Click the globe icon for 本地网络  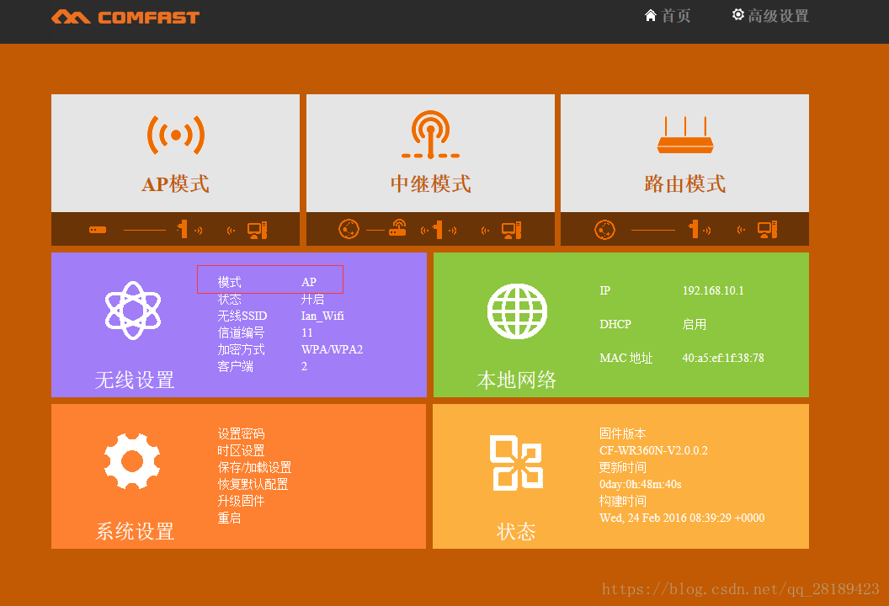click(517, 311)
